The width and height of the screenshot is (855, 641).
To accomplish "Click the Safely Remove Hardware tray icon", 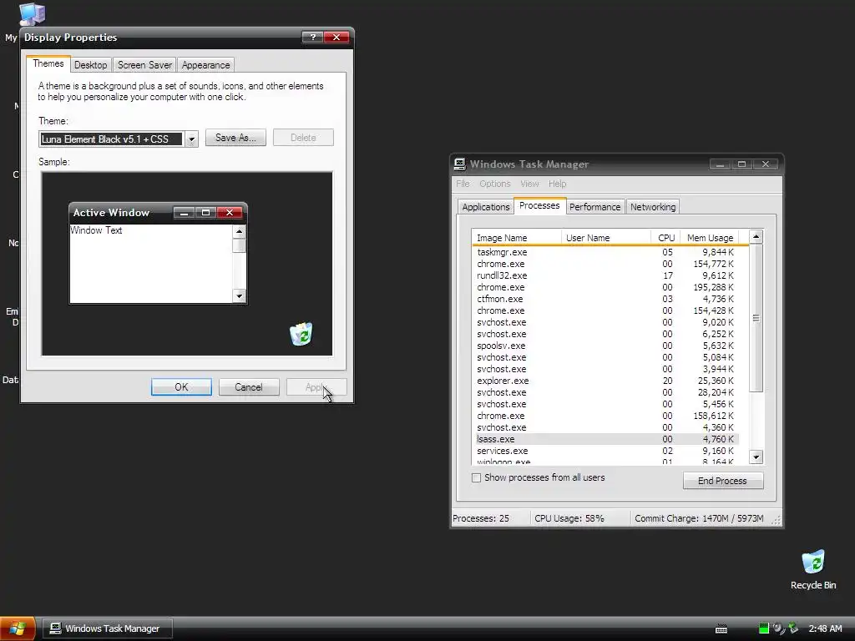I will (793, 628).
